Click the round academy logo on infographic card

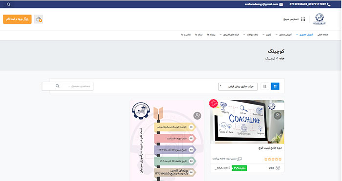pyautogui.click(x=141, y=111)
